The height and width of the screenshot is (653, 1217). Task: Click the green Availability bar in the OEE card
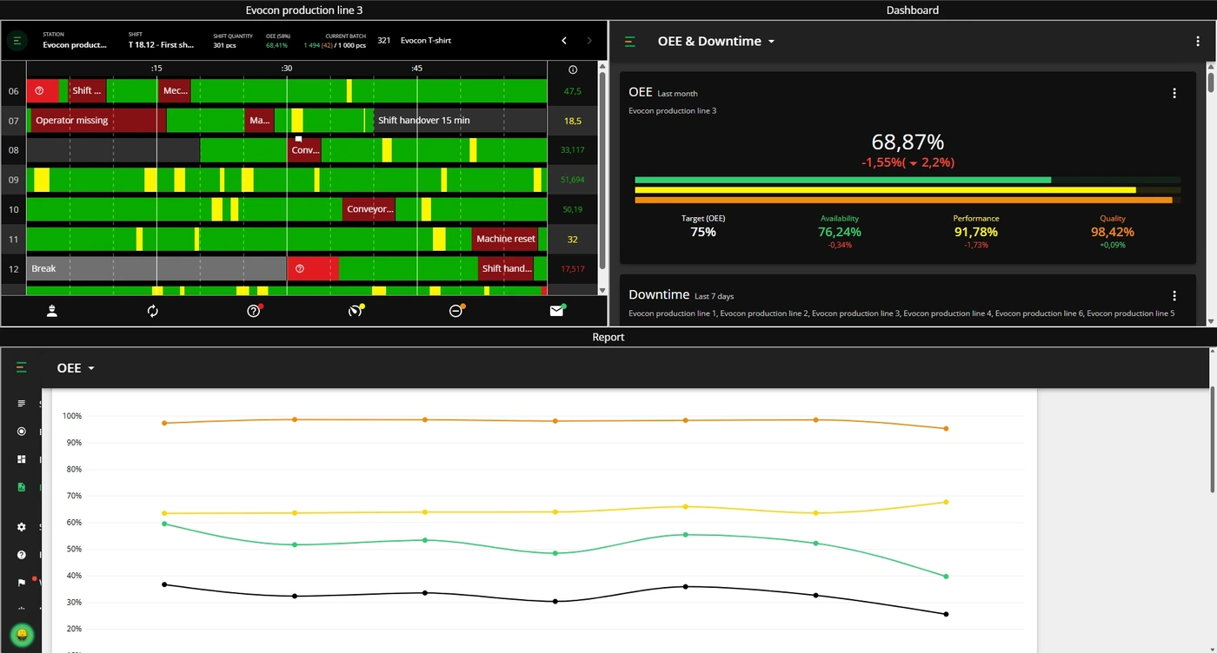click(843, 180)
